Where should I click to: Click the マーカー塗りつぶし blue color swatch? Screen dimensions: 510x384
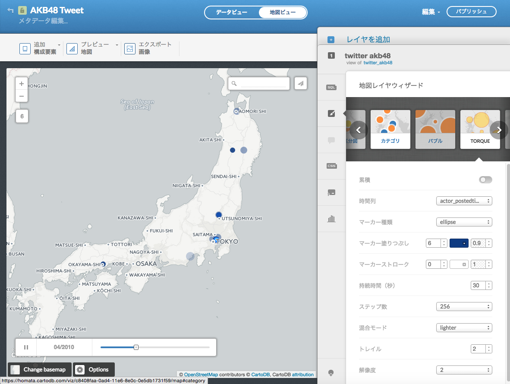[x=459, y=243]
